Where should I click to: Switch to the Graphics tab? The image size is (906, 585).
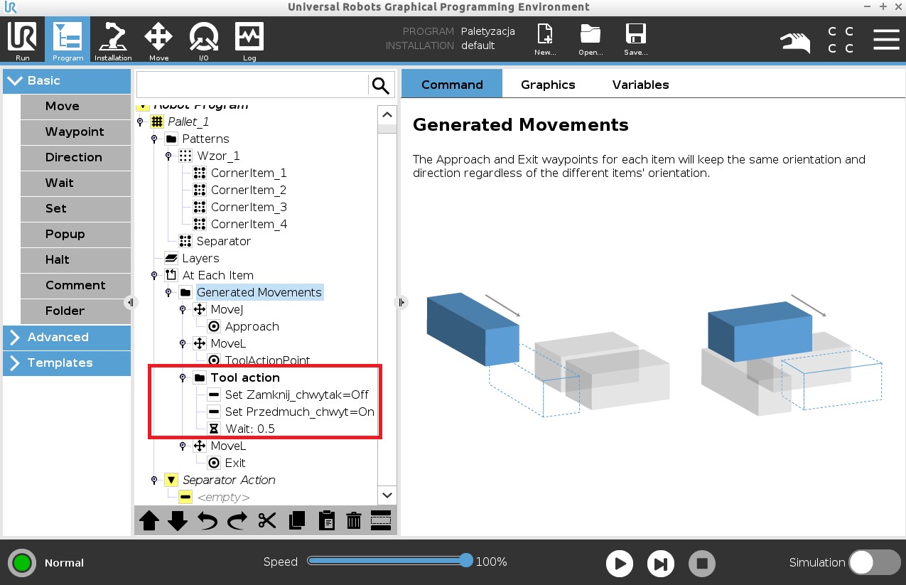click(x=548, y=84)
